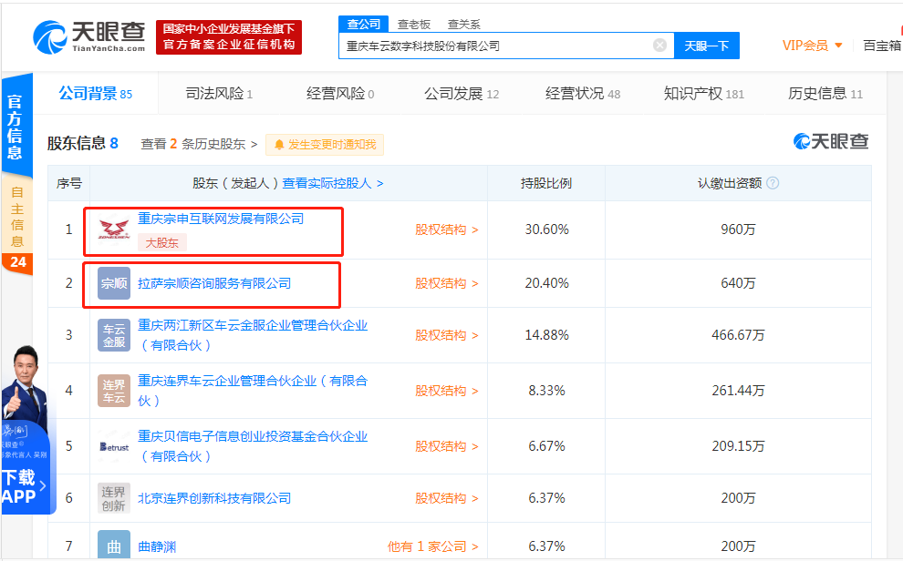Click the 车云金服 logo icon in row 3
This screenshot has height=561, width=903.
tap(114, 335)
